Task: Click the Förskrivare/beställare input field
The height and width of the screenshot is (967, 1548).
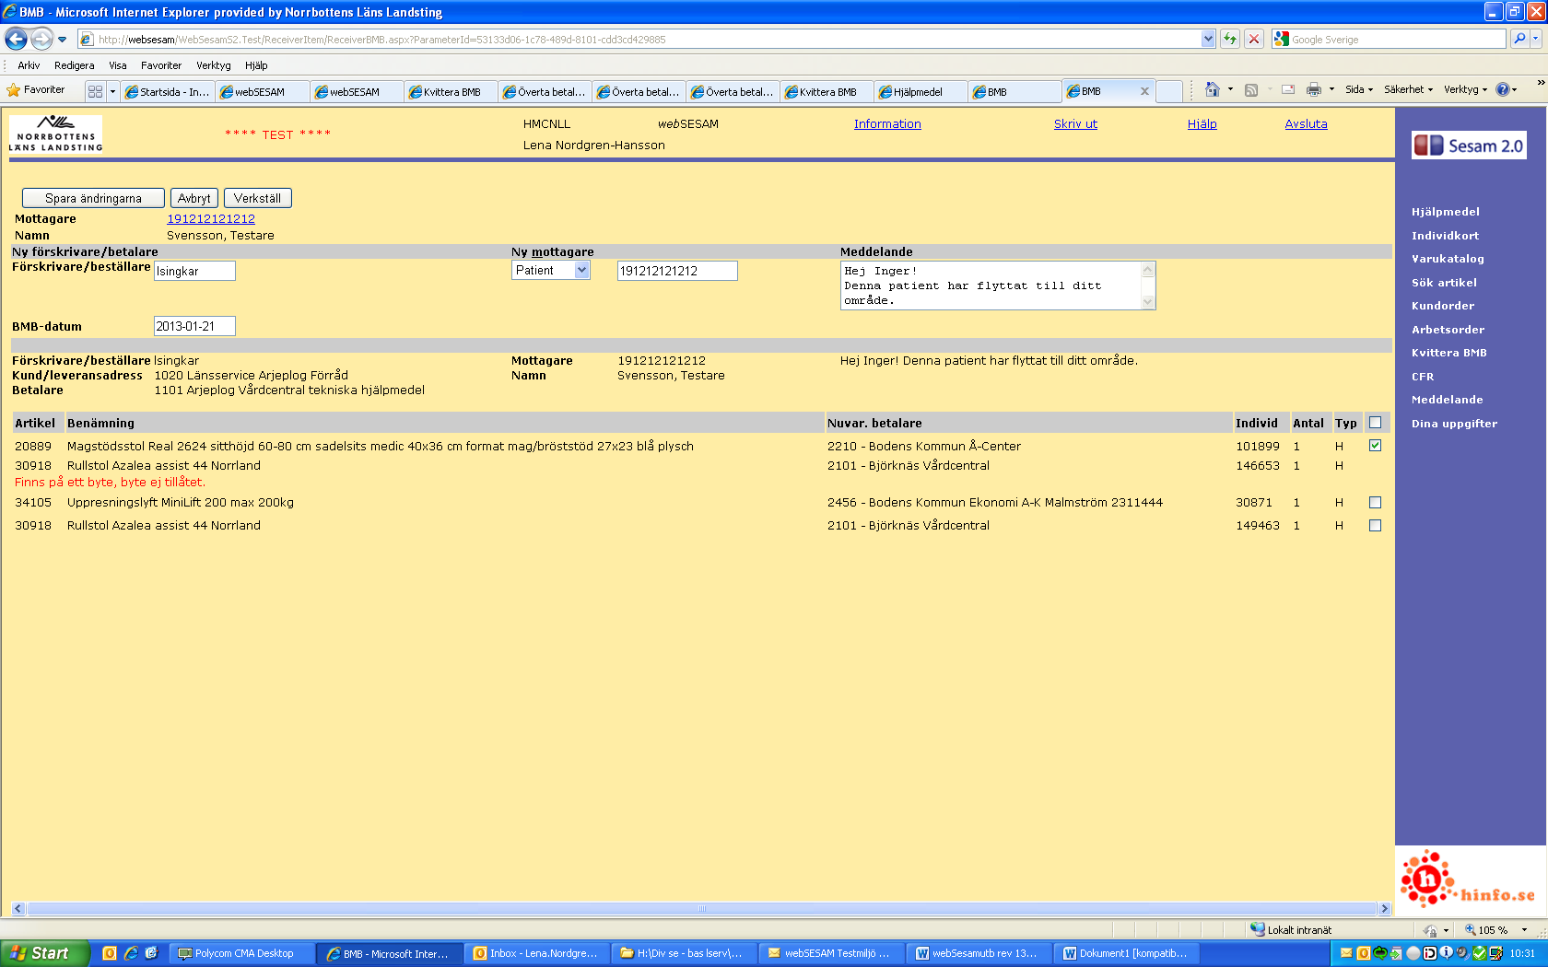Action: pyautogui.click(x=194, y=271)
